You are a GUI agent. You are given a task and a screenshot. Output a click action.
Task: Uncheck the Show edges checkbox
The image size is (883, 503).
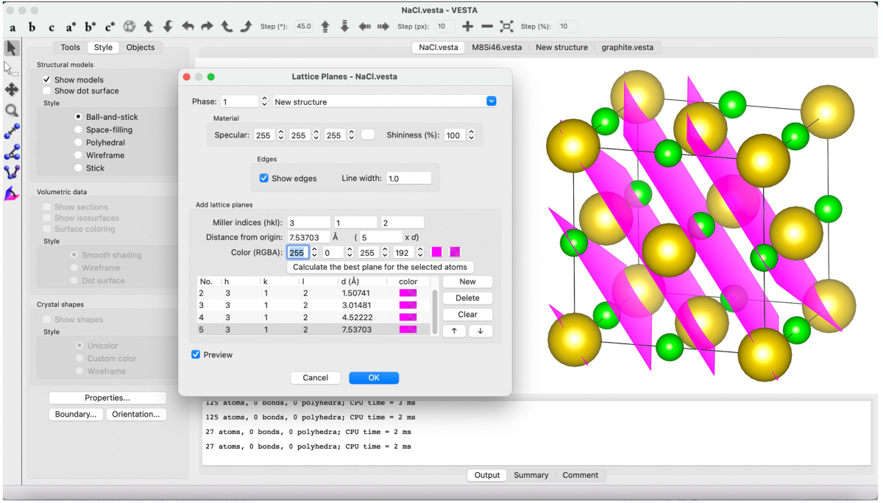click(264, 179)
